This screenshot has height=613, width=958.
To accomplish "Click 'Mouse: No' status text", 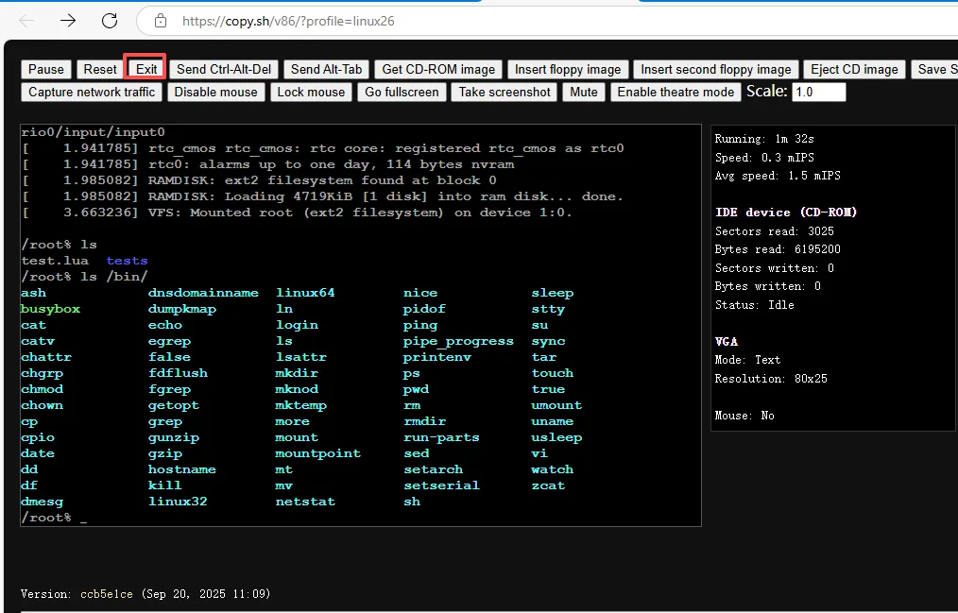I will (744, 416).
